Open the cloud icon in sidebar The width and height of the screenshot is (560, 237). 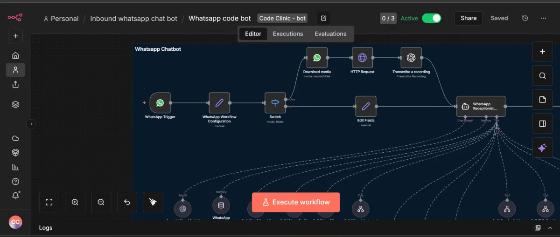pyautogui.click(x=15, y=138)
